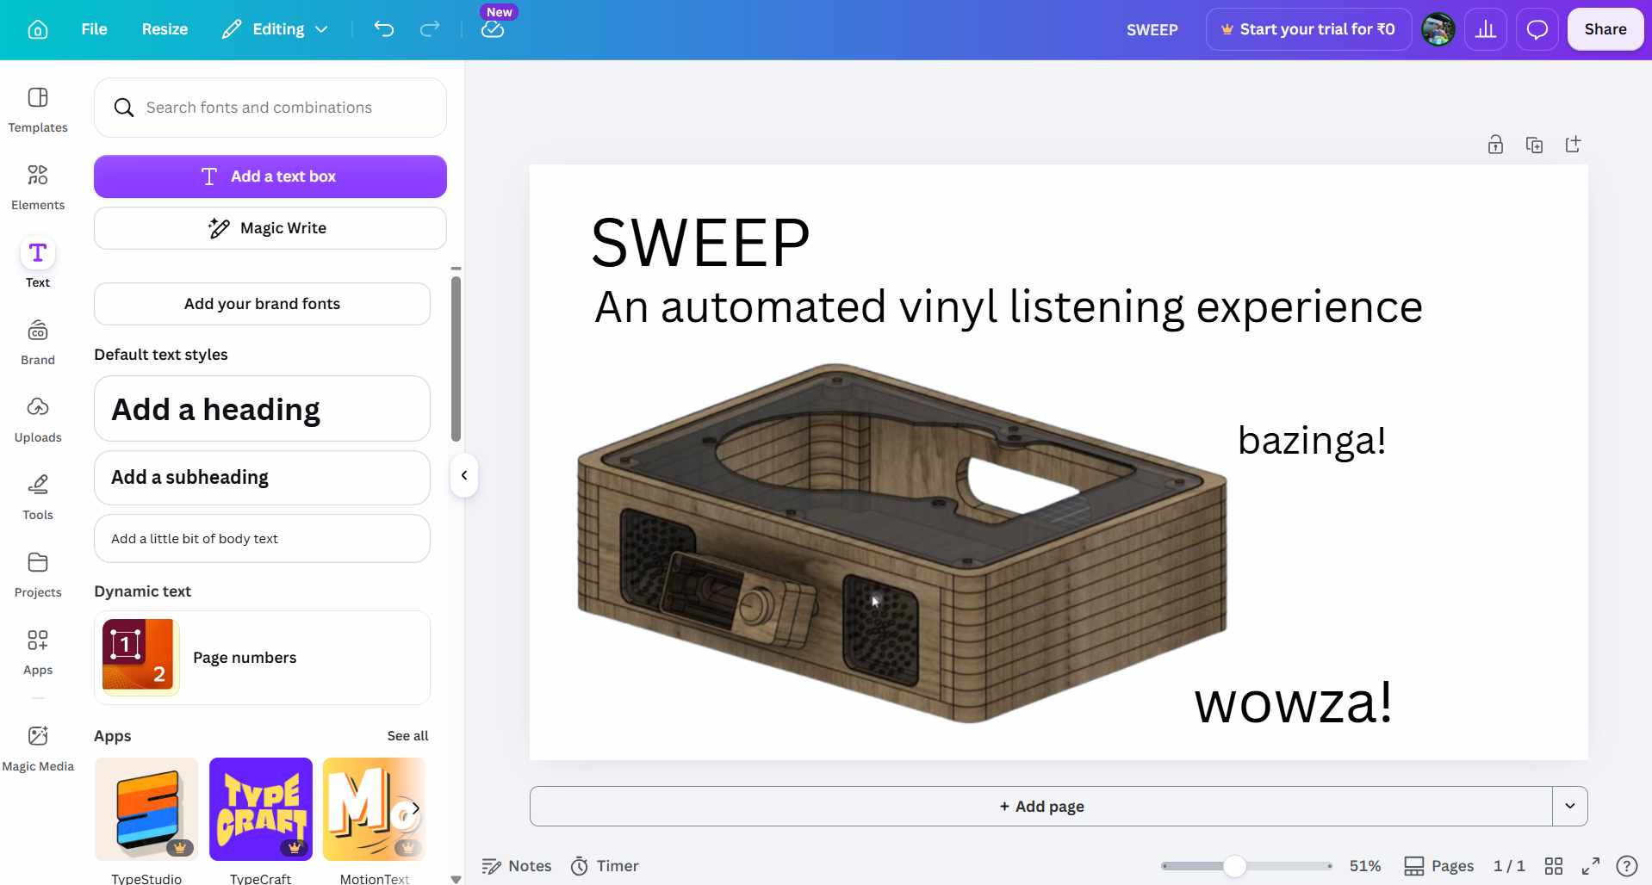Add a heading text style
The width and height of the screenshot is (1652, 885).
[x=262, y=409]
